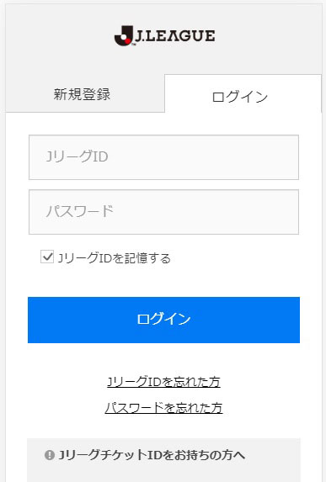Click into the パスワード field

163,212
